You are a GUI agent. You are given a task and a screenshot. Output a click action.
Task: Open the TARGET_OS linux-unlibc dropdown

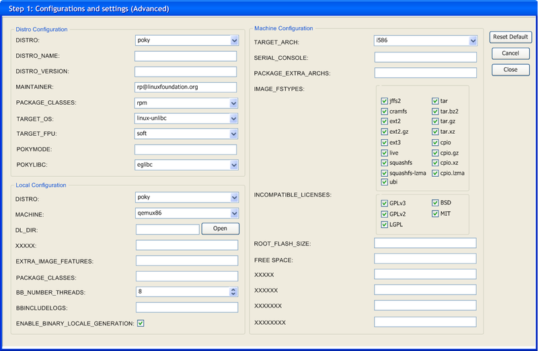click(x=233, y=118)
